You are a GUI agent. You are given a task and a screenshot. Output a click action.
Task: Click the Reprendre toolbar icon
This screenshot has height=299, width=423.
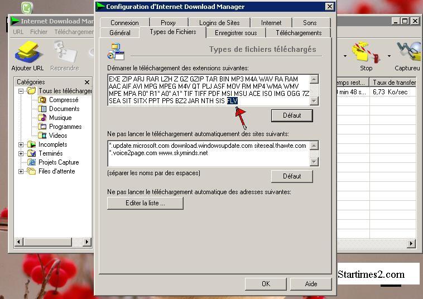[x=65, y=52]
